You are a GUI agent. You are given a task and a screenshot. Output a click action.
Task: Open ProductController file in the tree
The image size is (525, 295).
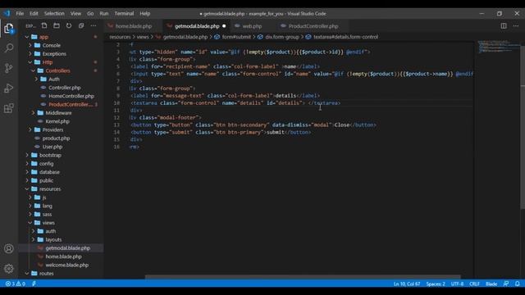(x=71, y=104)
